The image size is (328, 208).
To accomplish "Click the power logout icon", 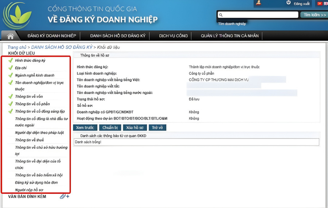I will pos(289,3).
